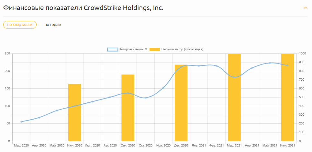Collapse the CrowdStrike financial section chevron

[x=305, y=7]
